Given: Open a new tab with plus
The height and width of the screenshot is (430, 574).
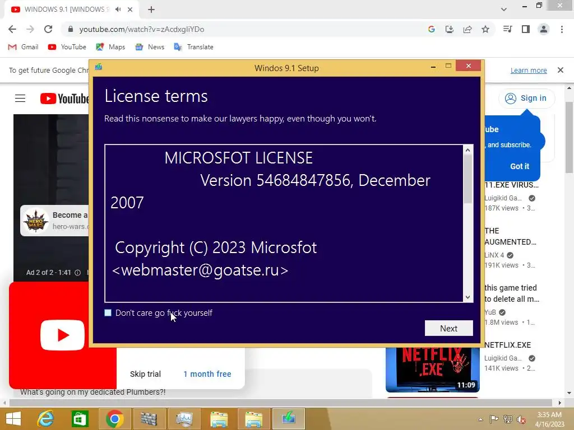Looking at the screenshot, I should point(151,10).
